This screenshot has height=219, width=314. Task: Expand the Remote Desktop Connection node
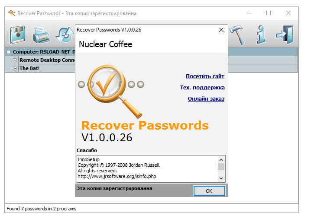tap(15, 60)
